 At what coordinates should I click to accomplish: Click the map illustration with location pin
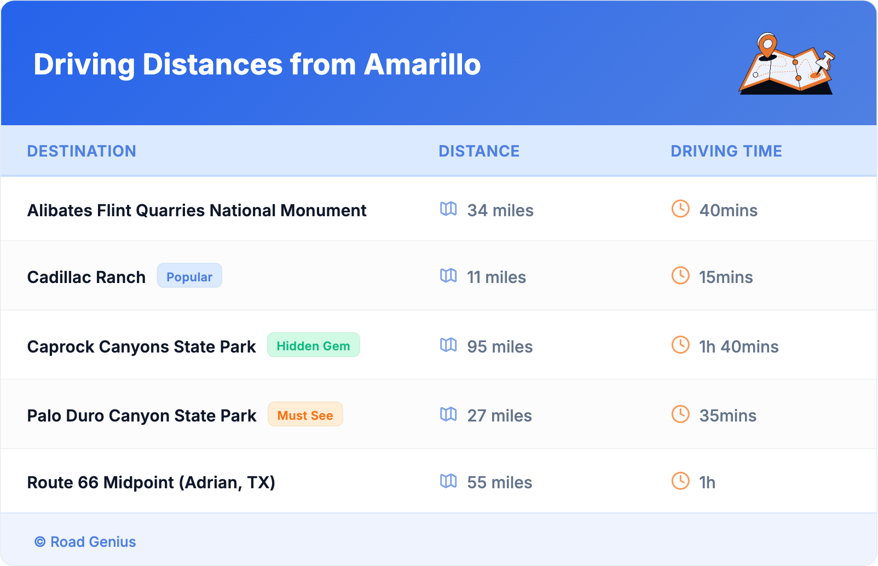tap(787, 64)
